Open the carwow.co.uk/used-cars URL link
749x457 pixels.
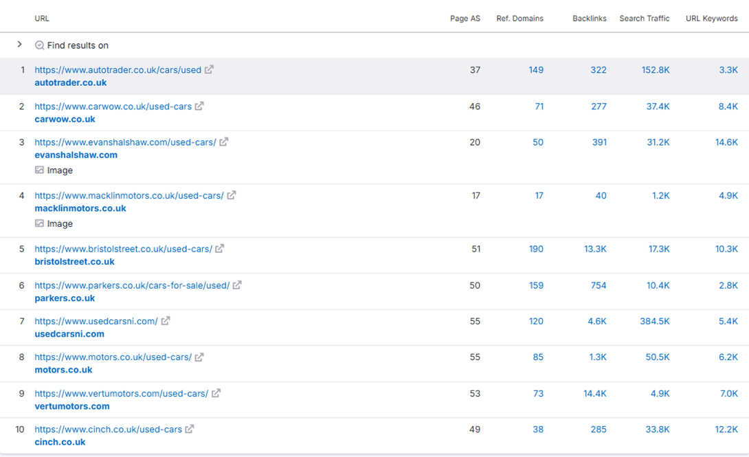113,107
